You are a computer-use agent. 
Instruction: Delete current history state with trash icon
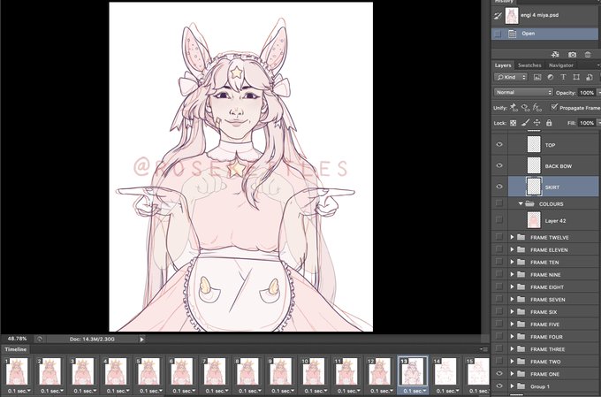tap(588, 55)
